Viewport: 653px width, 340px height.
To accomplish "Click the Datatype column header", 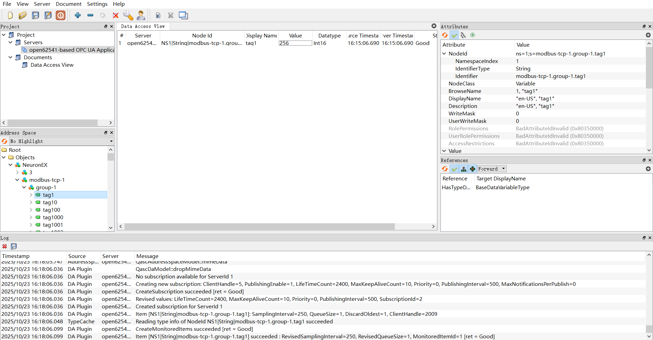I will [329, 35].
